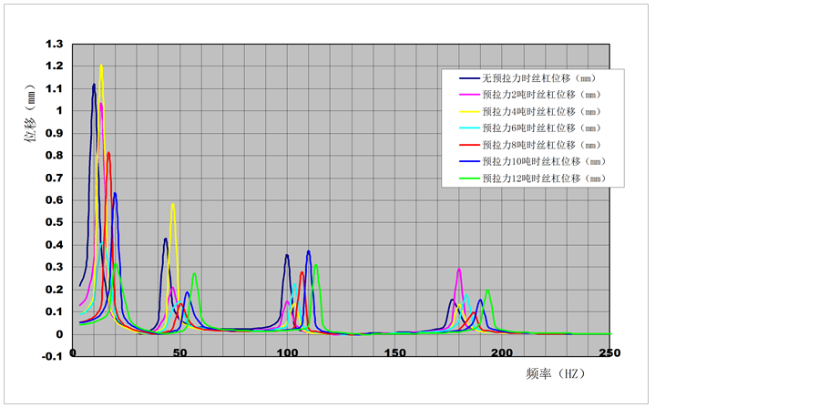
Task: Click the tallest yellow peak near 1.2
Action: 101,66
